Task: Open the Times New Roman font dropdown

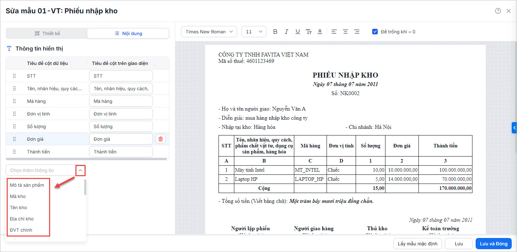Action: tap(209, 32)
